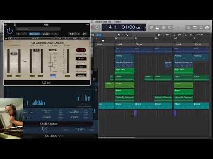Select first Beautiful Synth Har region
Viewport: 213px width, 159px height.
(x=125, y=64)
